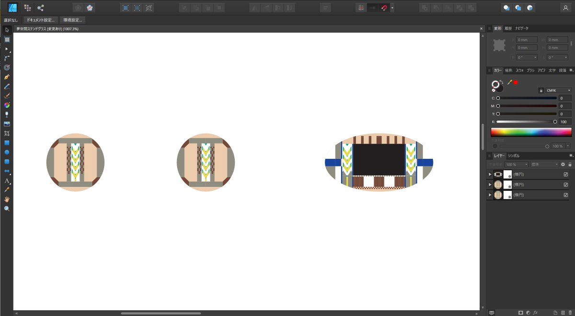Screen dimensions: 575x316
Task: Select the Artistic Text tool
Action: point(7,181)
